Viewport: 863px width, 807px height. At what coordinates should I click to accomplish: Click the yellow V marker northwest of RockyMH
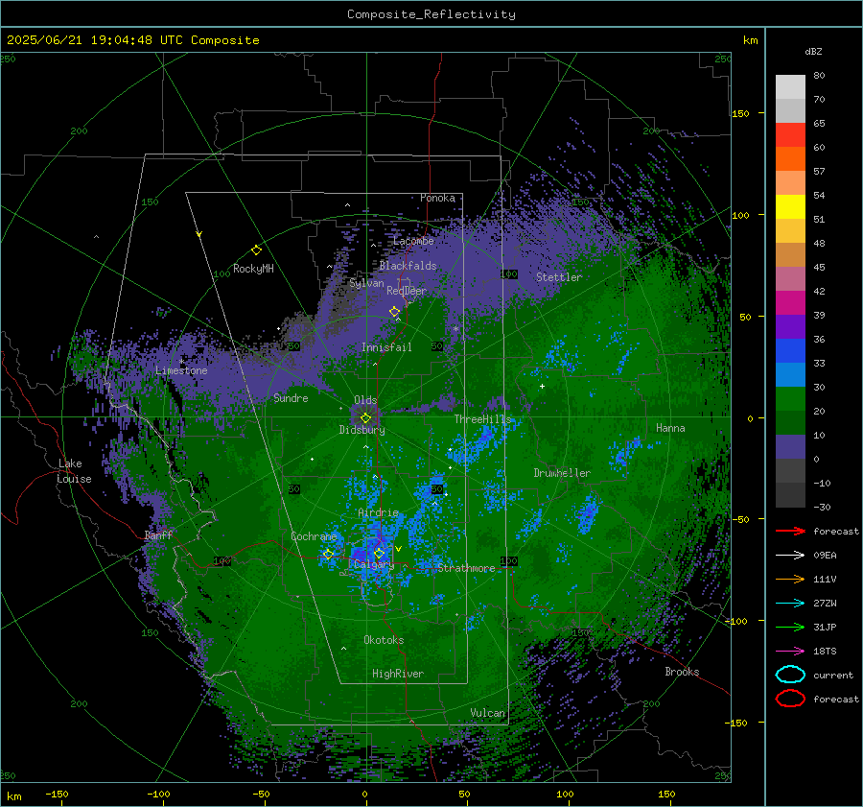coord(199,234)
